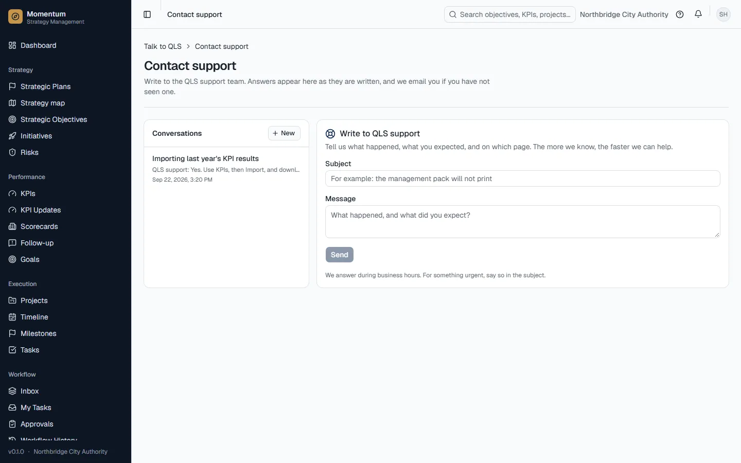Focus the Subject input field
The width and height of the screenshot is (741, 463).
coord(522,179)
